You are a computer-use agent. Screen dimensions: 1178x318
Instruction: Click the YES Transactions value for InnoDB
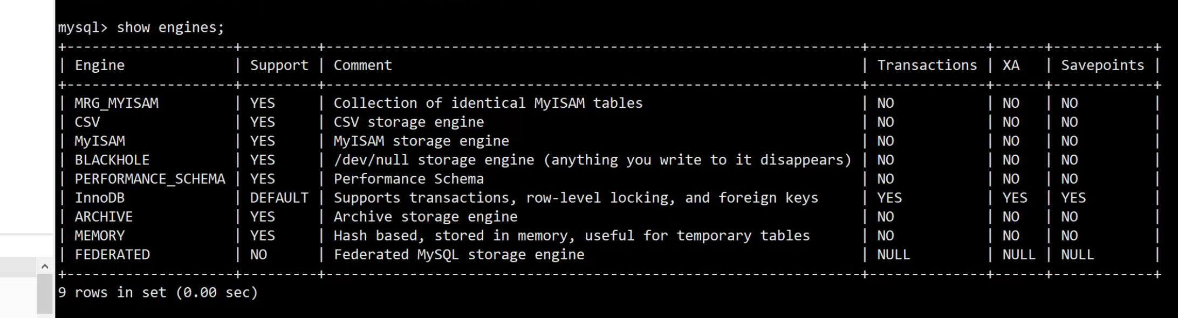pos(889,198)
